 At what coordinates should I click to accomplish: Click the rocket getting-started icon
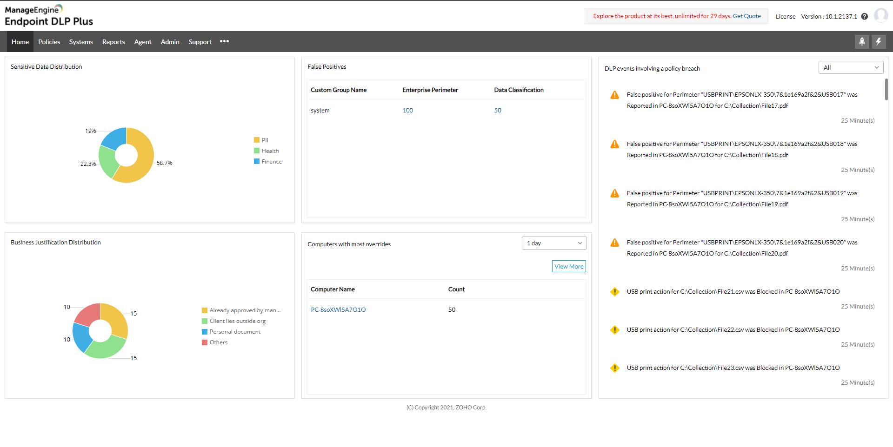pos(862,41)
